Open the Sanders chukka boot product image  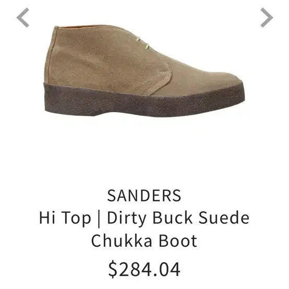(x=144, y=71)
